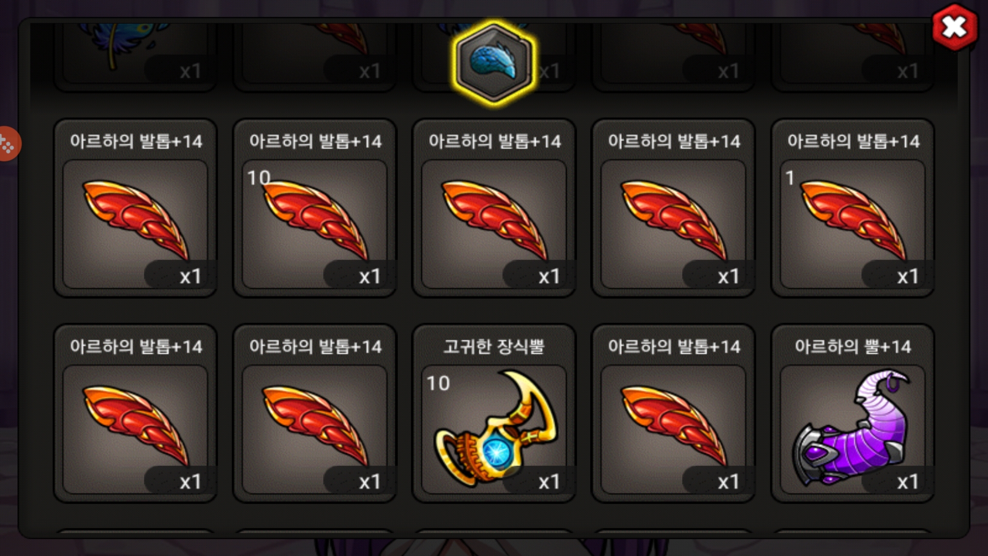Select the blue claw hexagon badge icon
This screenshot has width=988, height=556.
(x=493, y=64)
